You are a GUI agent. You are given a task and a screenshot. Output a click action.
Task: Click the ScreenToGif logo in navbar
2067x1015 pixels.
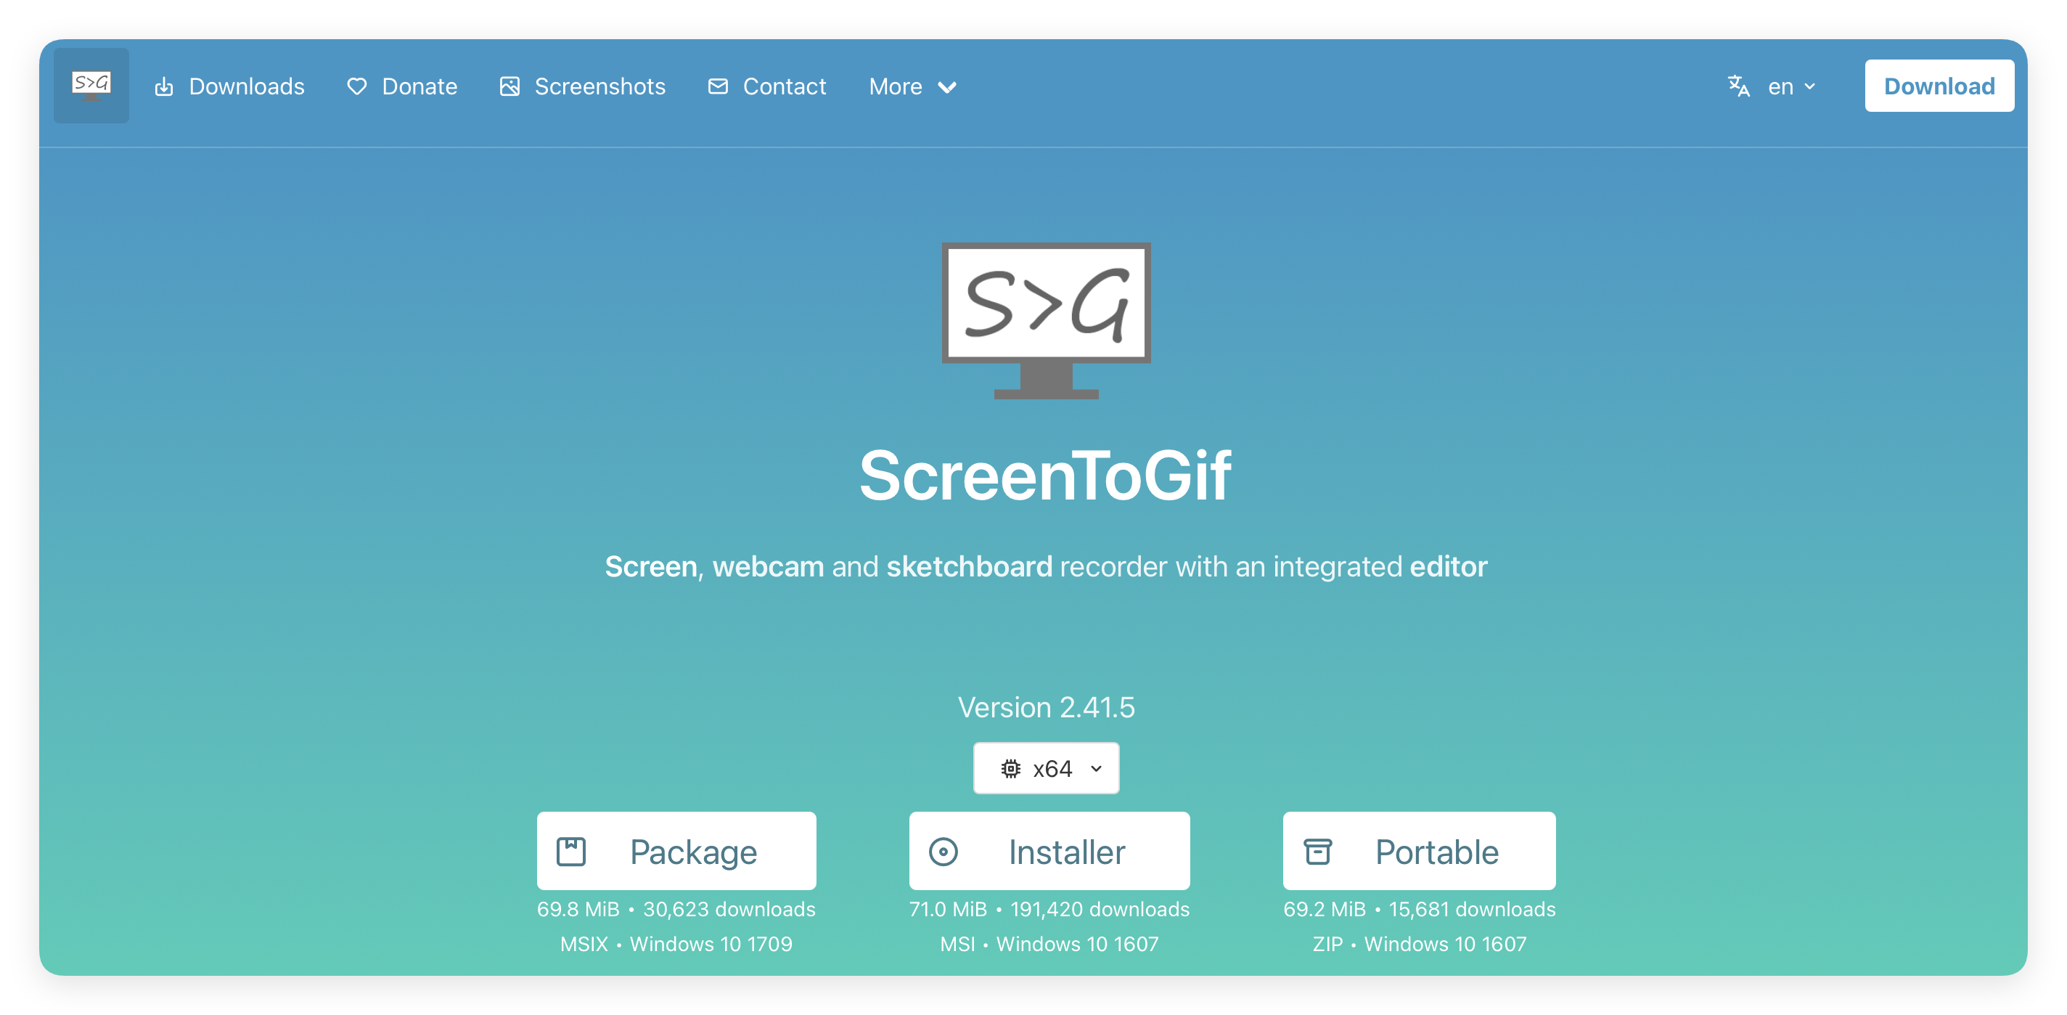click(x=91, y=85)
